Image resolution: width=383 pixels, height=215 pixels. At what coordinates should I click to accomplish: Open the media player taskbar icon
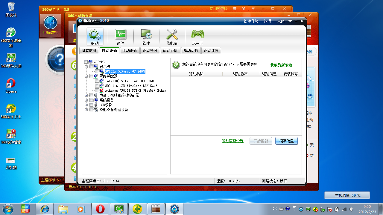click(x=81, y=209)
